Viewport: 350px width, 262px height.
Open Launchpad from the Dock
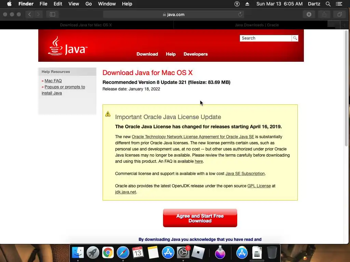pyautogui.click(x=93, y=252)
